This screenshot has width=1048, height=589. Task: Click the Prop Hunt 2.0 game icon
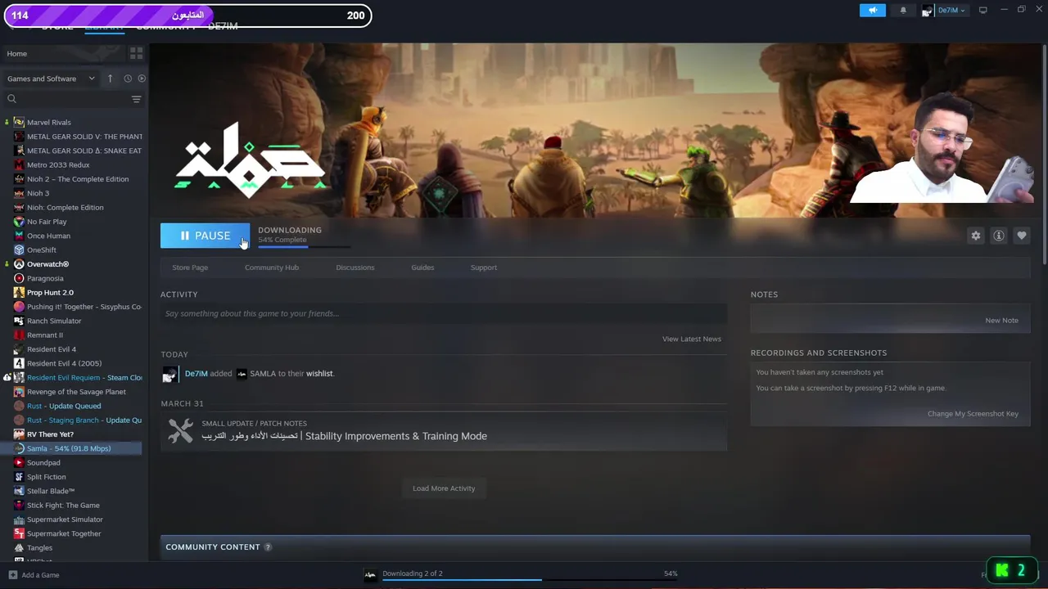(19, 292)
